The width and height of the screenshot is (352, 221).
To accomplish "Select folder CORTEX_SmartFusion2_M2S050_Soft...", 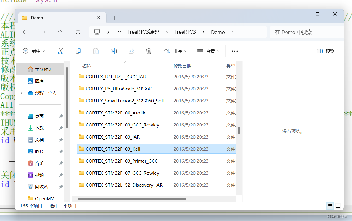I will (x=156, y=101).
